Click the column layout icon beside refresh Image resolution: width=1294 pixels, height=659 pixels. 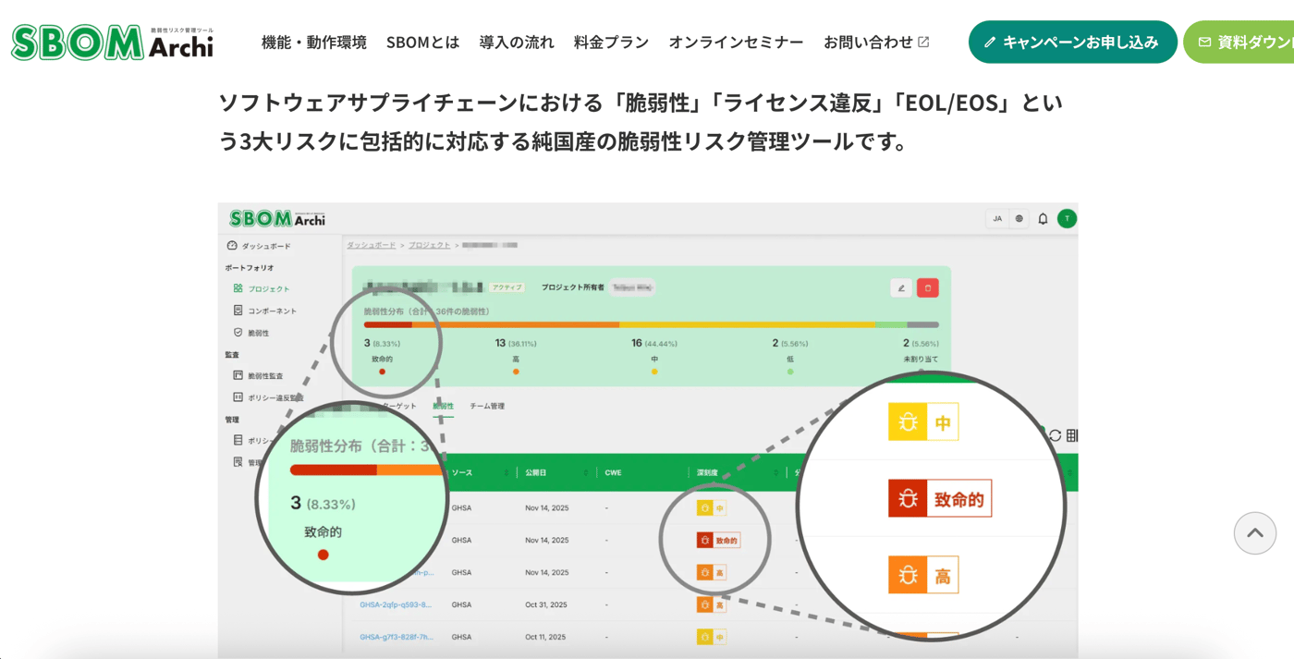coord(1072,435)
